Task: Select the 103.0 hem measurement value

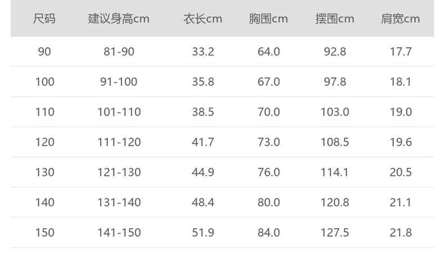Action: click(x=334, y=112)
